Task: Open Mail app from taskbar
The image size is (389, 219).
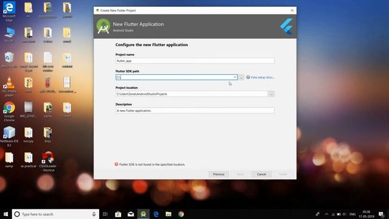Action: [x=131, y=214]
